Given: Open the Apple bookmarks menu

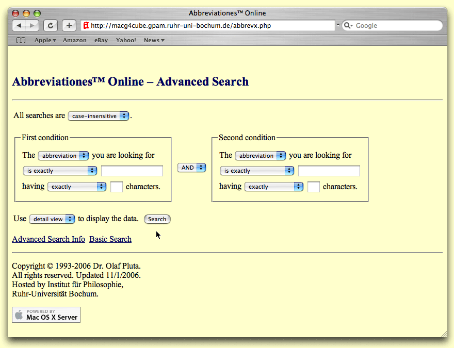Looking at the screenshot, I should click(45, 40).
